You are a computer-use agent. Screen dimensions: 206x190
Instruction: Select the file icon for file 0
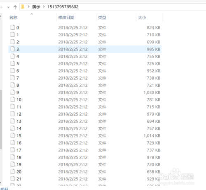click(x=12, y=27)
